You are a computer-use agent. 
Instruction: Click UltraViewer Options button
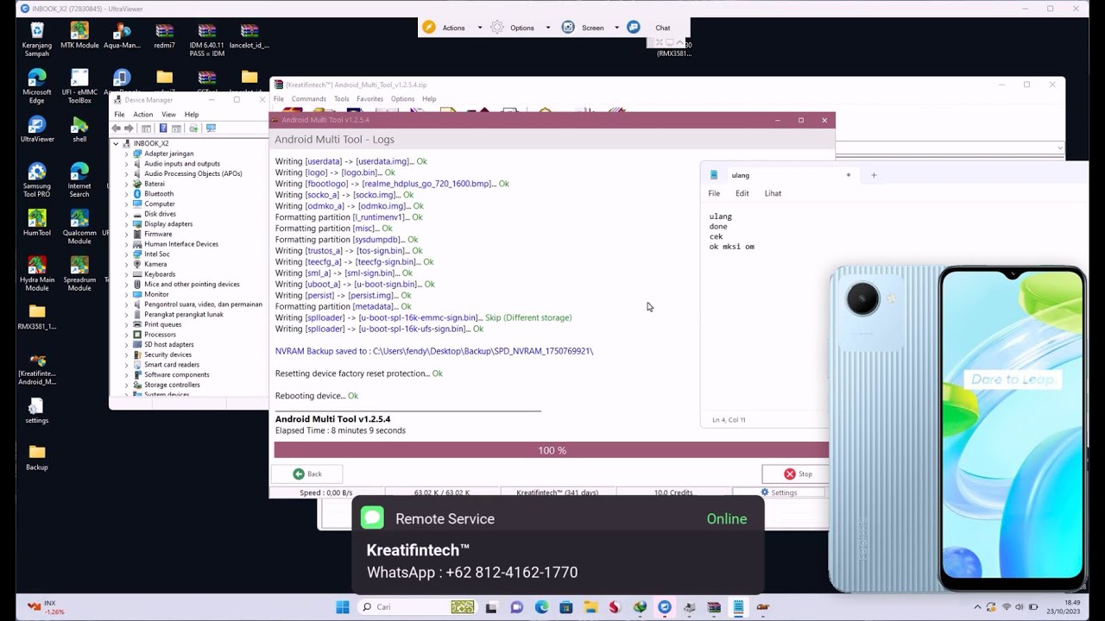click(x=521, y=28)
